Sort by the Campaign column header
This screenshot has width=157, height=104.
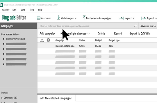click(x=60, y=40)
